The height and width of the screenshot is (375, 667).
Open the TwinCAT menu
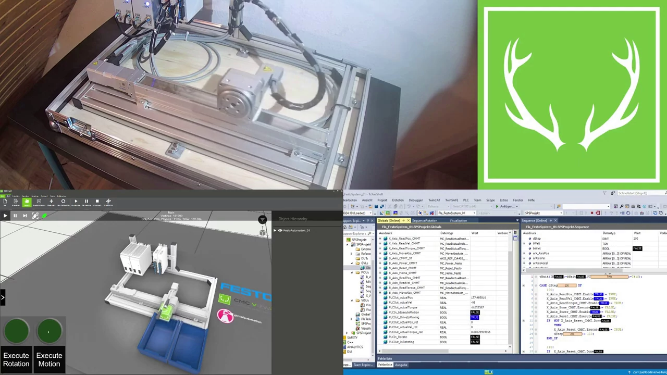point(434,200)
